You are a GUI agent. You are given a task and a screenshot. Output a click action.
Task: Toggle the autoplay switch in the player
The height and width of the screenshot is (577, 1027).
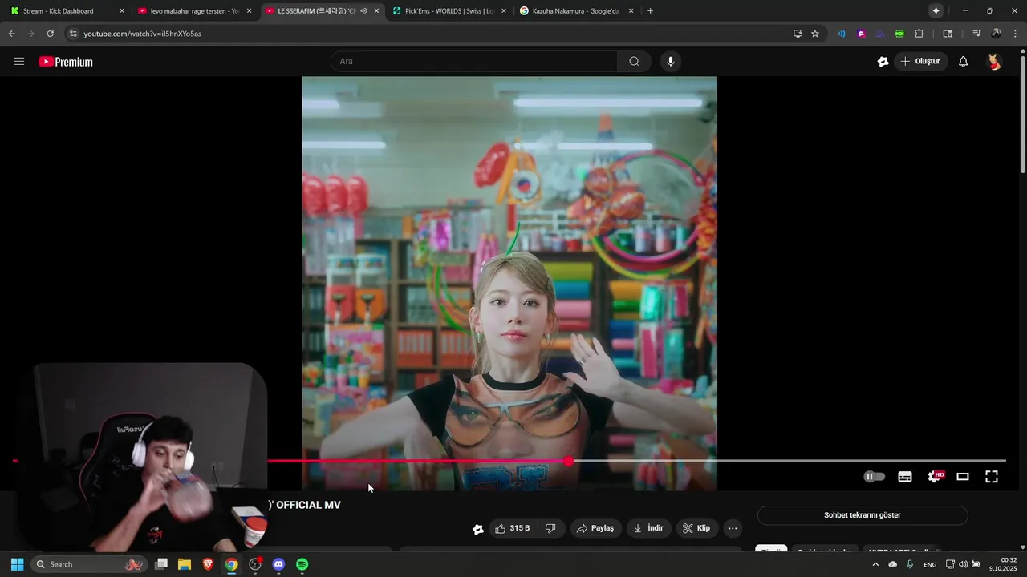tap(875, 477)
